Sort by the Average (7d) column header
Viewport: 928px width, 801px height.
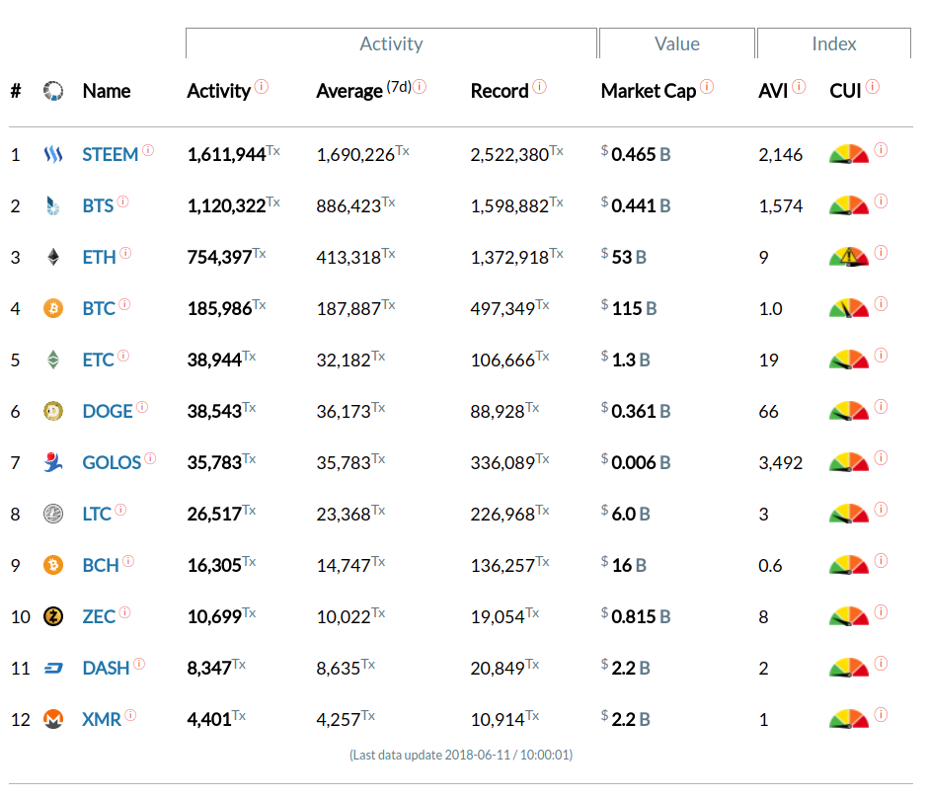[363, 91]
